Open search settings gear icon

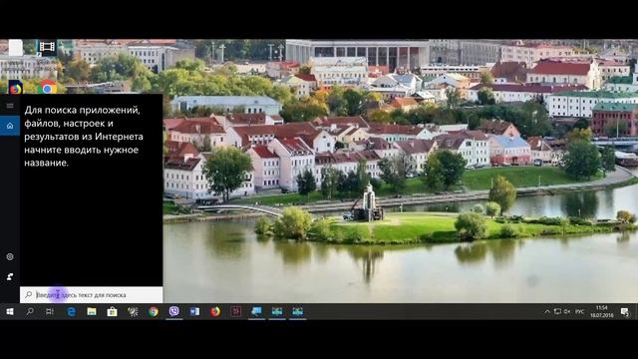(x=10, y=257)
